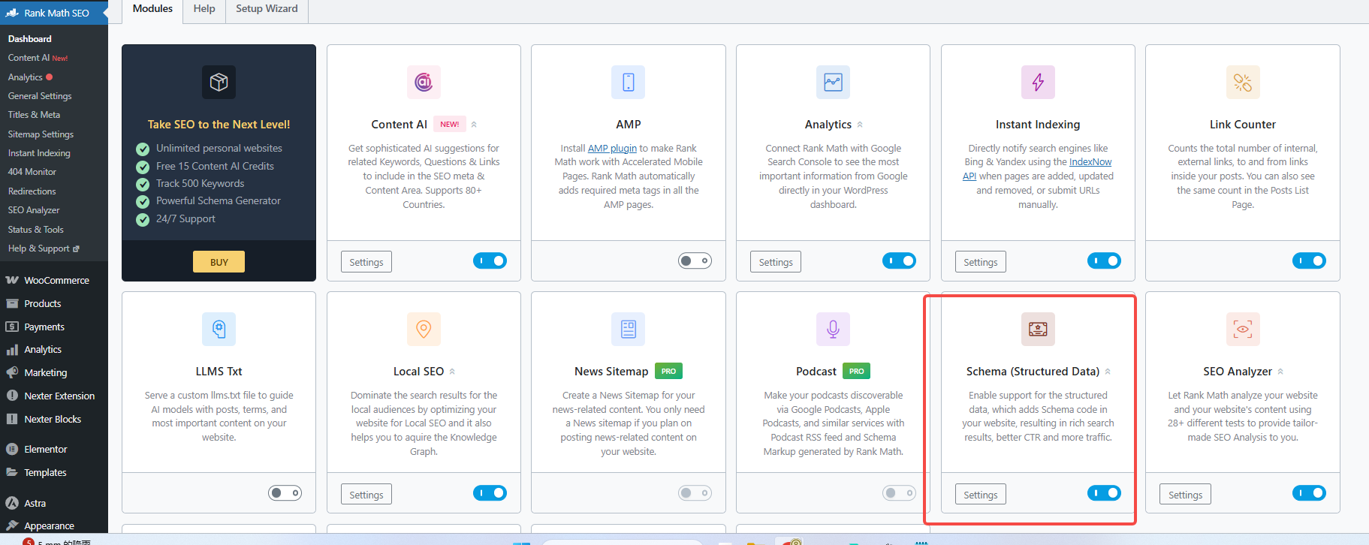
Task: Disable the Content AI module toggle
Action: tap(490, 260)
